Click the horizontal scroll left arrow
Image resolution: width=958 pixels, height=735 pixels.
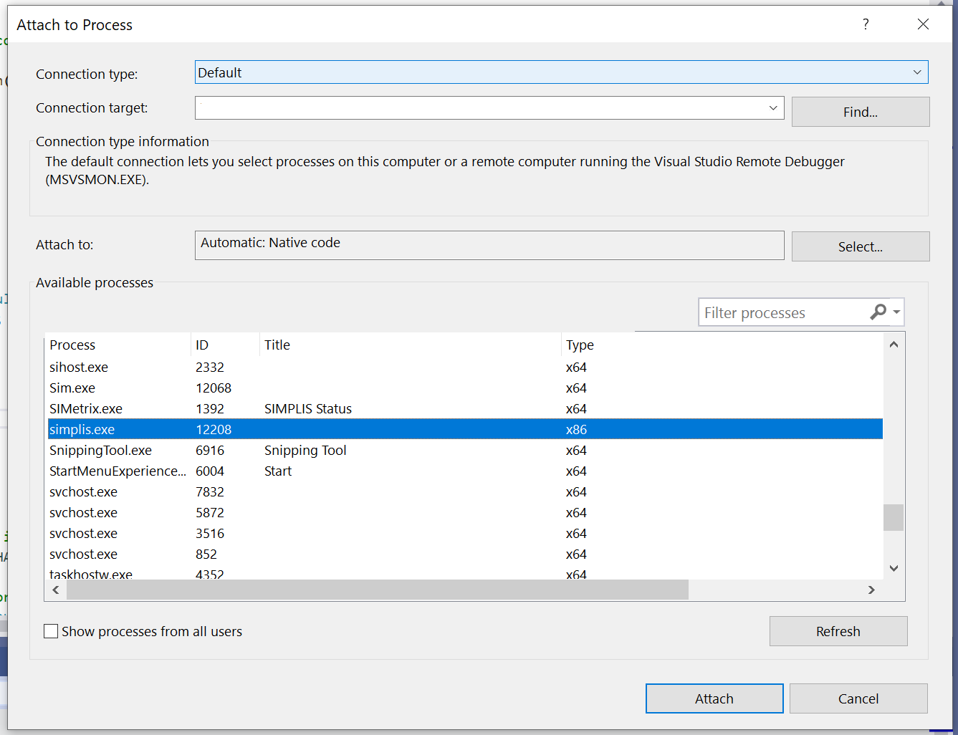[56, 590]
